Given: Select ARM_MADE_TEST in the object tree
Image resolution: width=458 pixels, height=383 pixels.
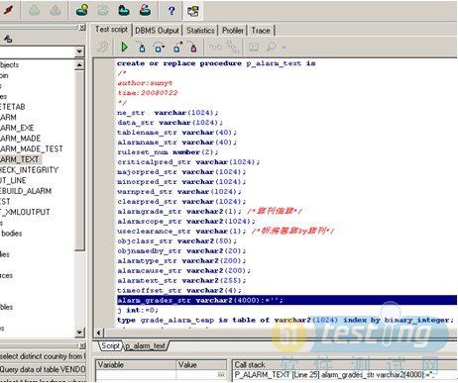Looking at the screenshot, I should (31, 148).
